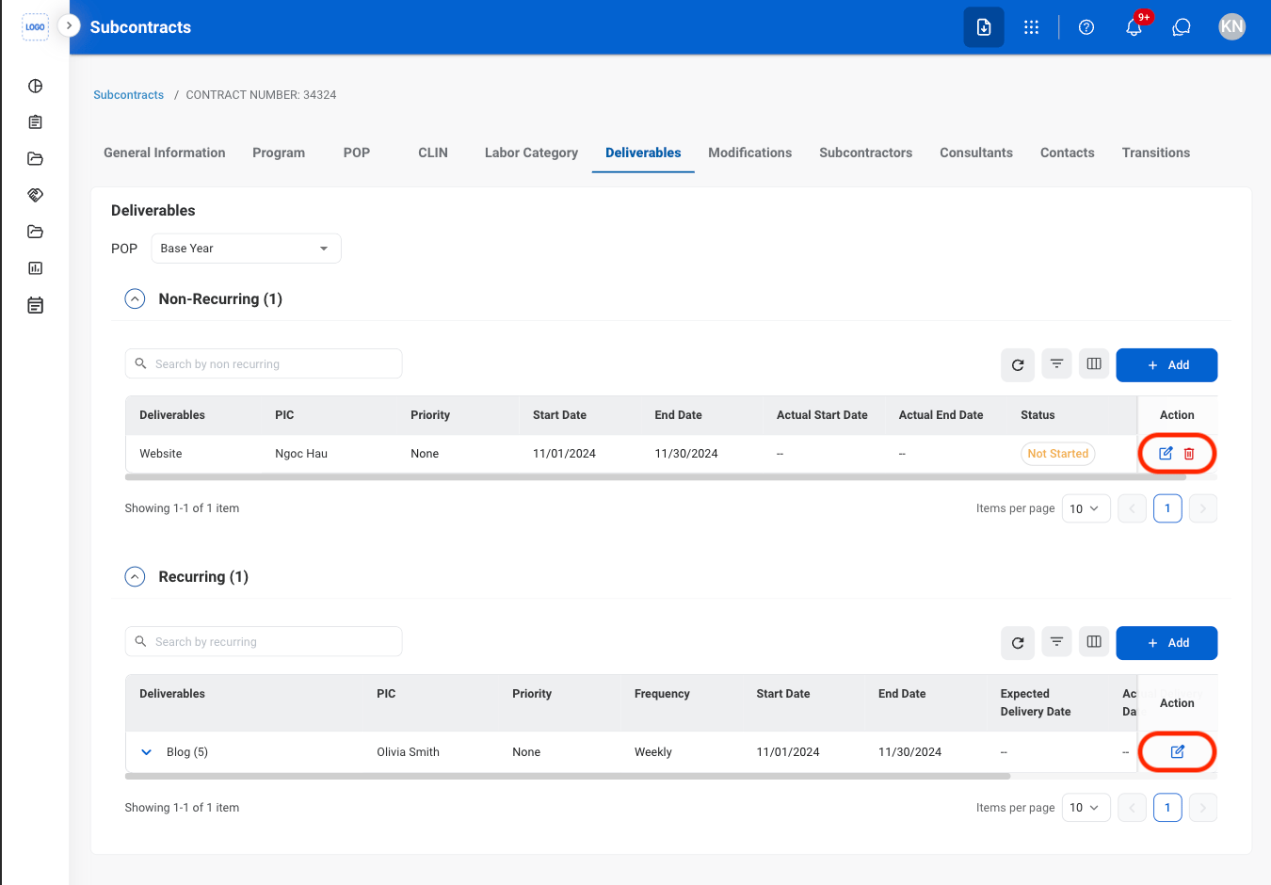Open the handshake sidebar icon
The height and width of the screenshot is (885, 1271).
(x=35, y=195)
